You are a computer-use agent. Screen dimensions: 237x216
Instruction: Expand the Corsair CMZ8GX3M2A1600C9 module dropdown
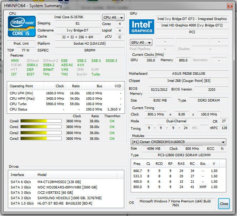[178, 142]
